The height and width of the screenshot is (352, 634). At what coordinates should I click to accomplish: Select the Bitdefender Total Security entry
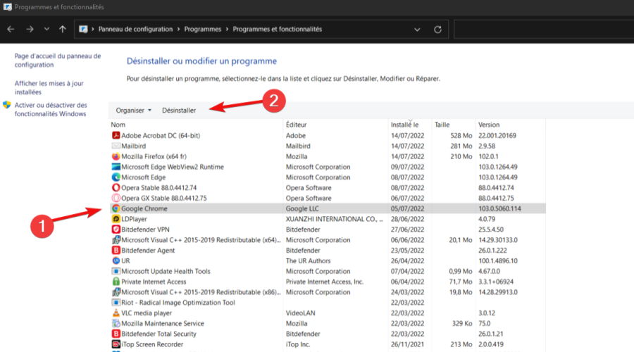click(x=159, y=334)
